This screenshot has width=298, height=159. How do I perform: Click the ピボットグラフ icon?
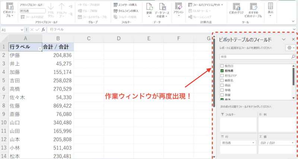point(237,7)
